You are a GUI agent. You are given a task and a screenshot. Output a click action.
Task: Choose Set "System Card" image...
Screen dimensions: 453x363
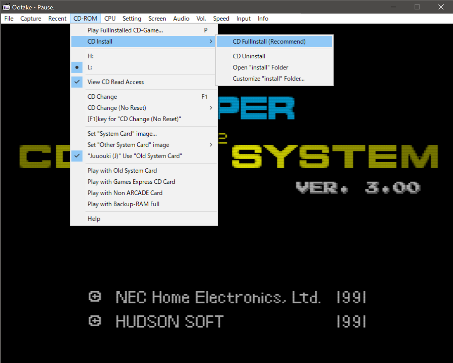pyautogui.click(x=144, y=134)
